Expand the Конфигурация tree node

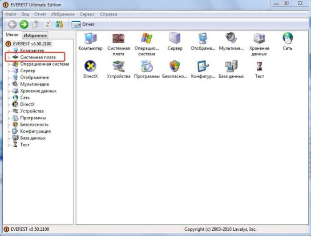pyautogui.click(x=9, y=131)
